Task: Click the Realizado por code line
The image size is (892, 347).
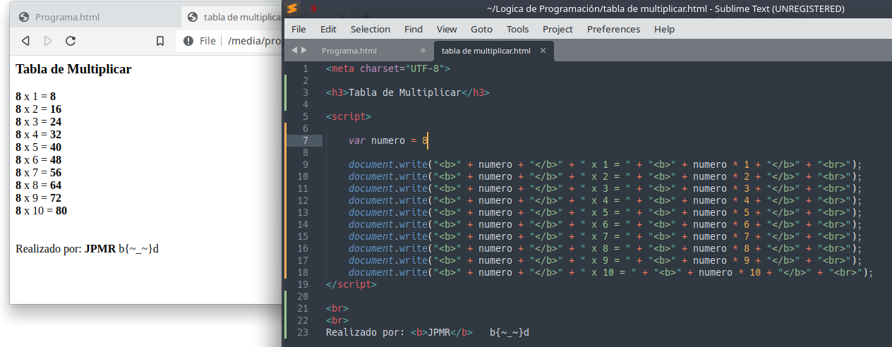Action: [x=427, y=332]
